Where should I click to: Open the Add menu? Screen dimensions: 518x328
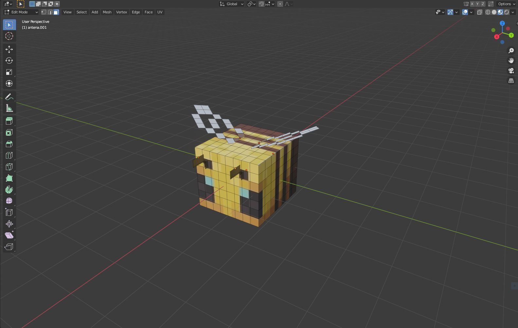click(95, 12)
